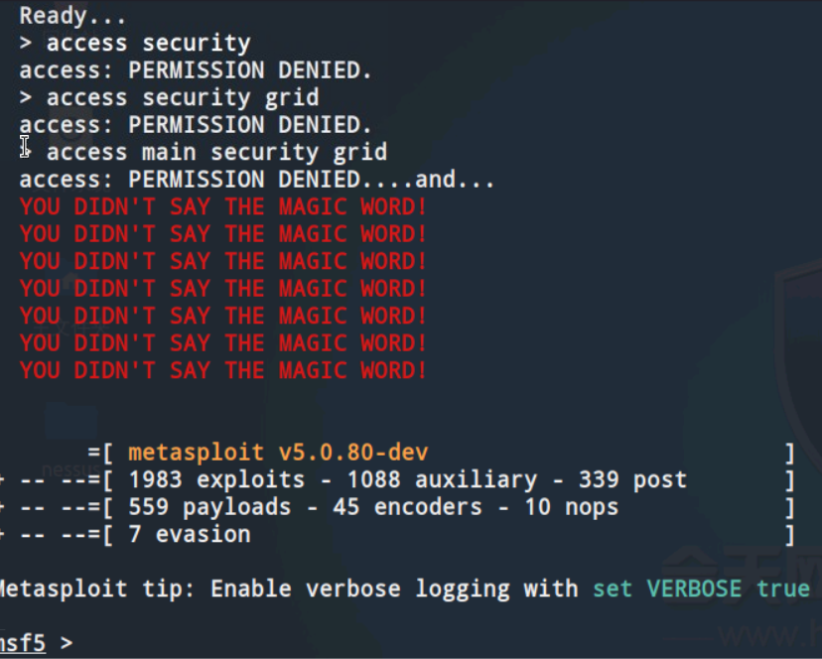This screenshot has width=822, height=659.
Task: Click the msf5 command prompt
Action: (x=24, y=643)
